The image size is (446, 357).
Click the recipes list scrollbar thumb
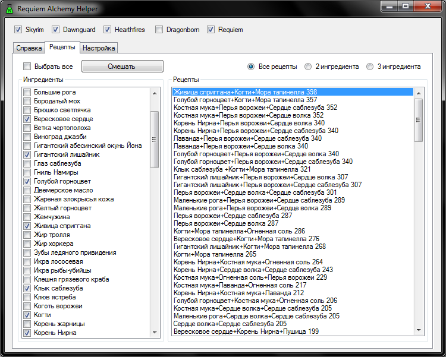click(418, 119)
